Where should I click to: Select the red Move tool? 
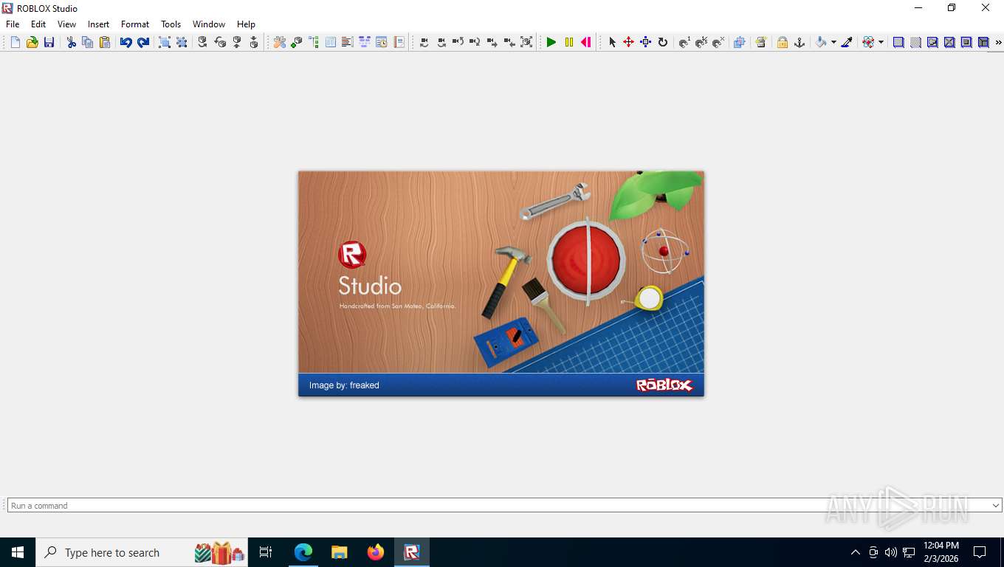tap(629, 42)
